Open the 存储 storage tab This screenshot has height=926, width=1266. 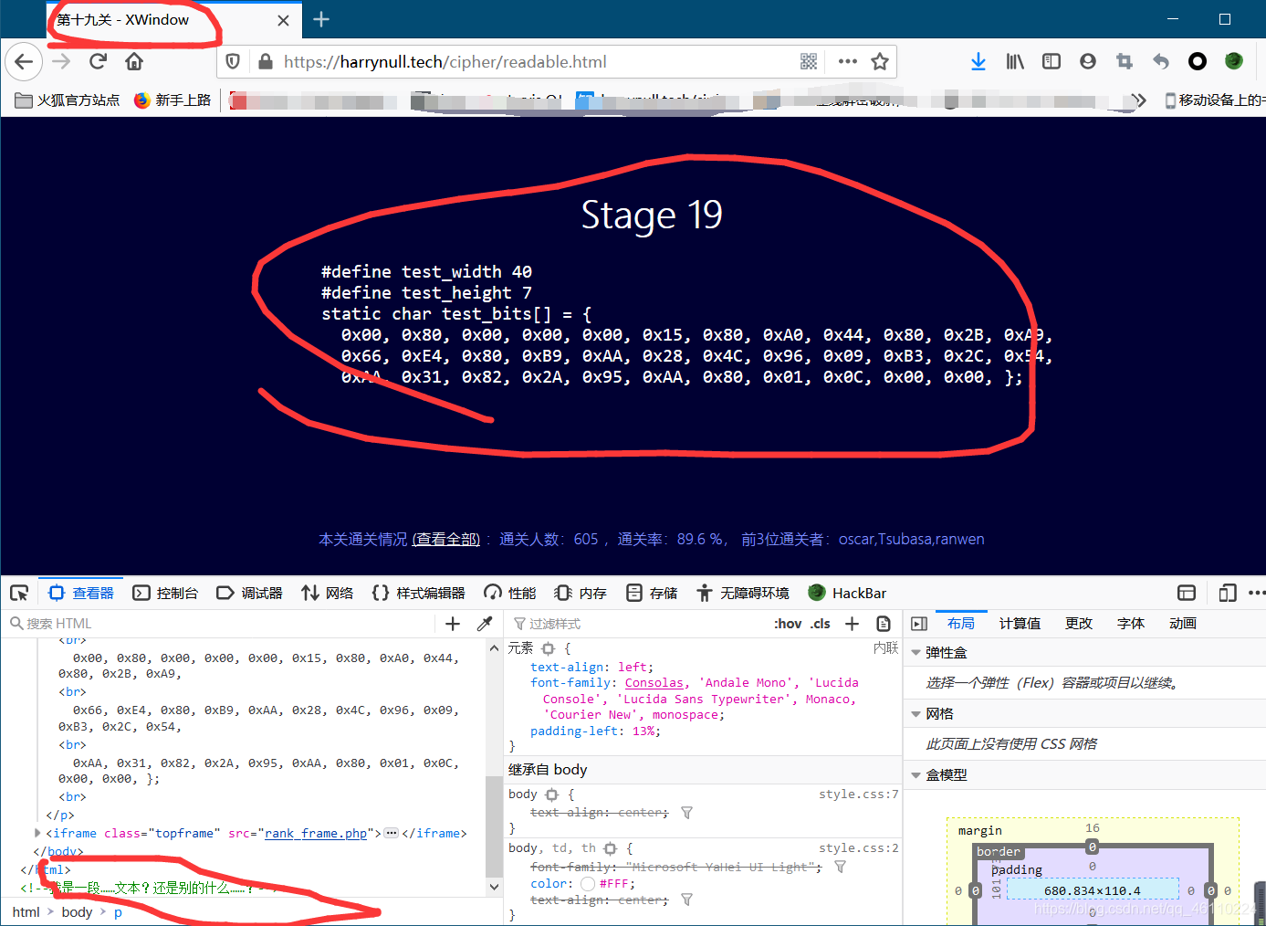(652, 594)
